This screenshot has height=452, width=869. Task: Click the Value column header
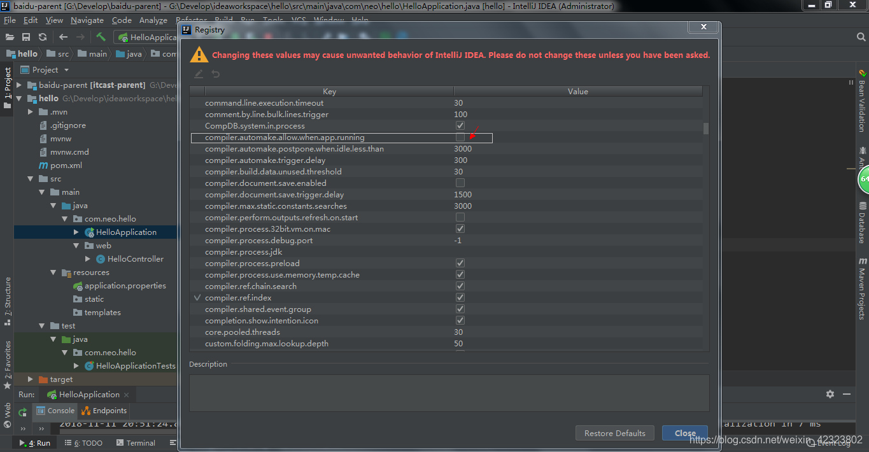click(578, 92)
